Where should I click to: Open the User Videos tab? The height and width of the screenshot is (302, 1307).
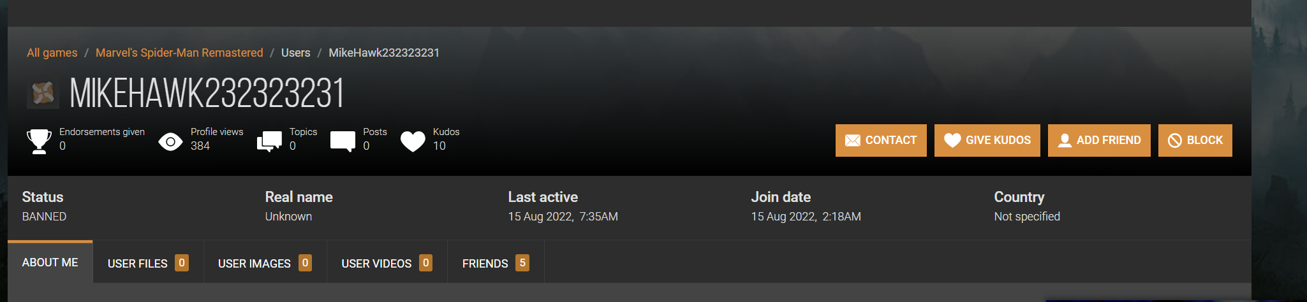[387, 262]
